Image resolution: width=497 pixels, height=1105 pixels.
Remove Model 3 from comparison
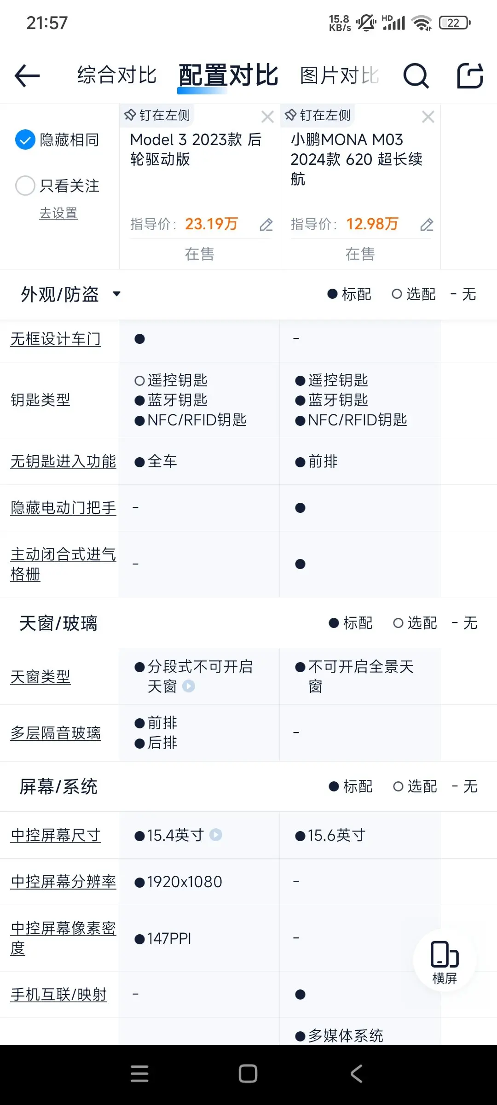point(267,117)
